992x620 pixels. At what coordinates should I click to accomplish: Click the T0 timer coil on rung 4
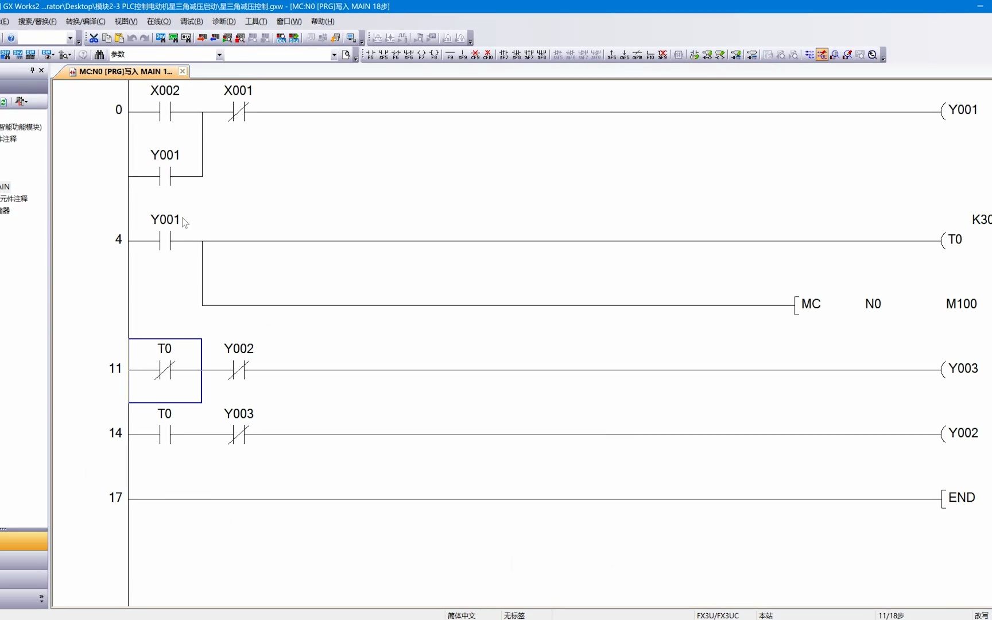[x=952, y=240]
